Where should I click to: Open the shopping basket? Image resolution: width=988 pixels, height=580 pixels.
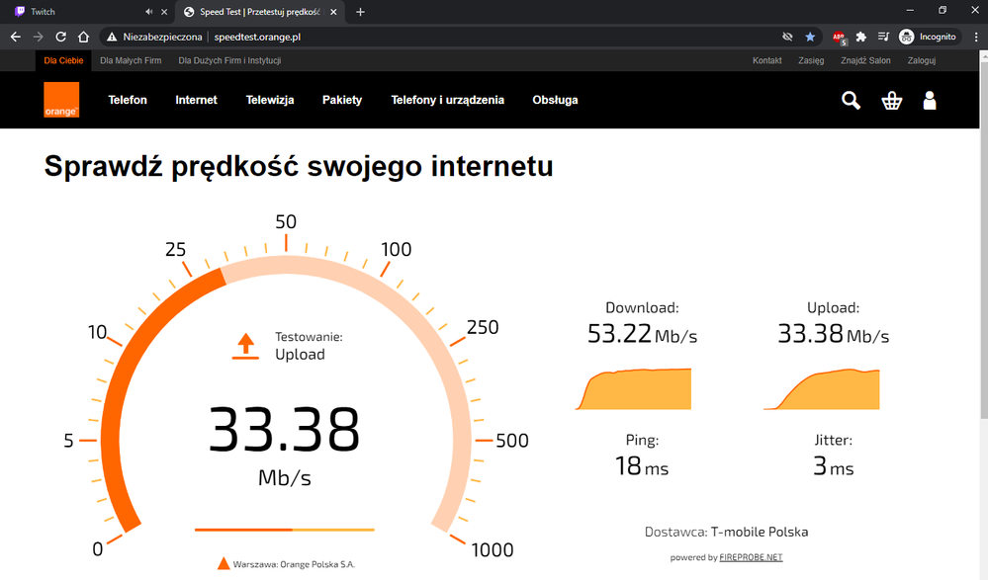coord(892,100)
